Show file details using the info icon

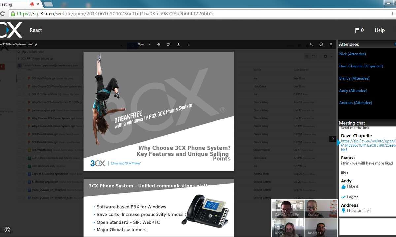click(321, 44)
